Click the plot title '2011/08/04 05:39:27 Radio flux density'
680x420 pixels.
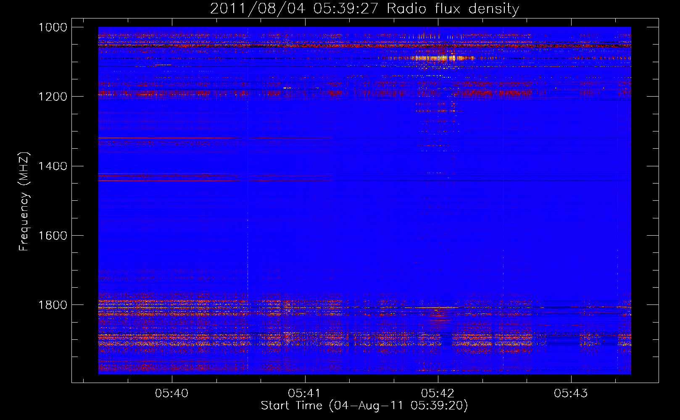tap(364, 8)
